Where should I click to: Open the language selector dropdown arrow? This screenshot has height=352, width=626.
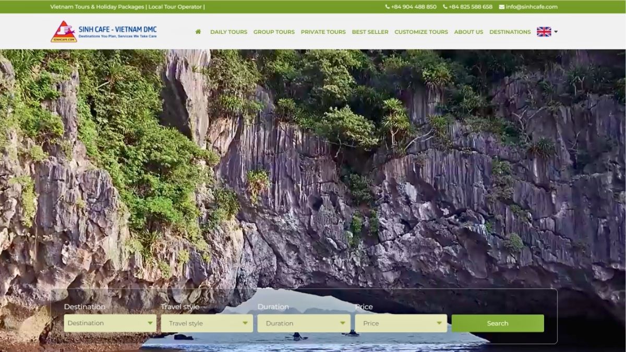tap(556, 32)
